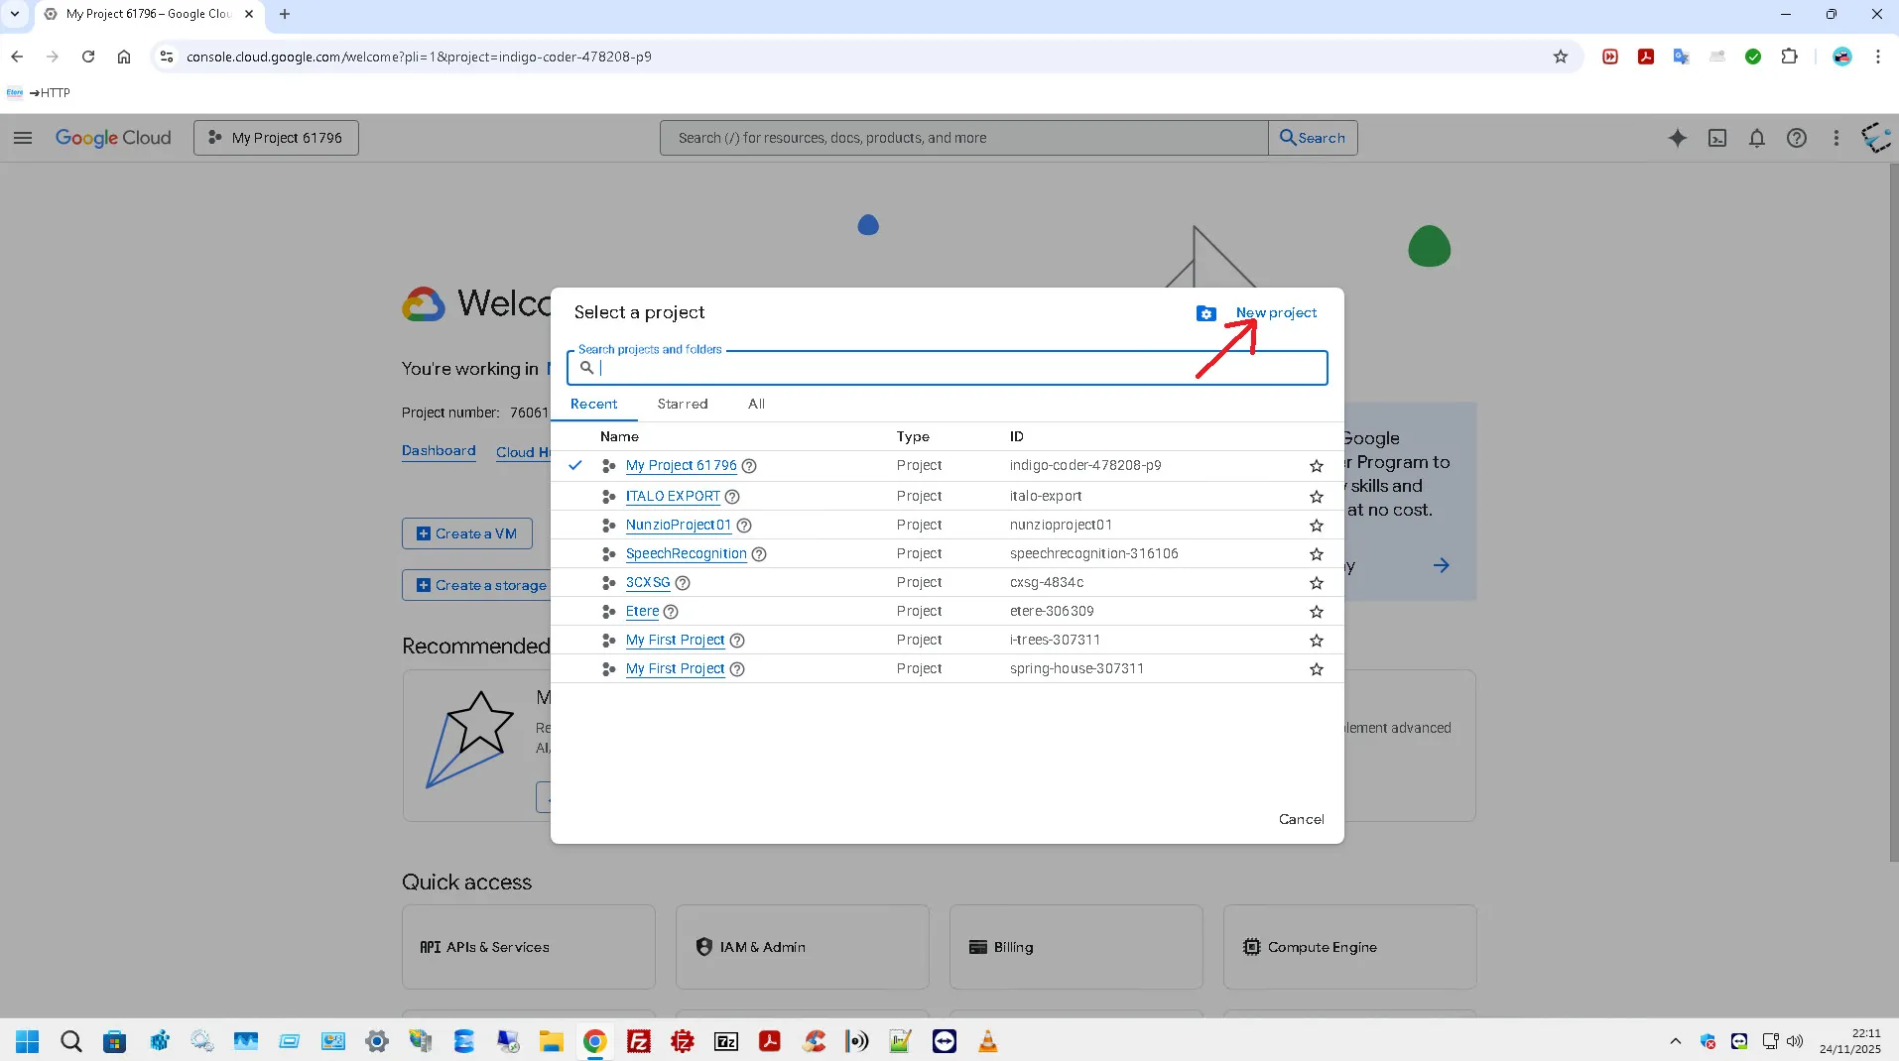1899x1061 pixels.
Task: Star the My Project 61796 row
Action: click(x=1316, y=466)
